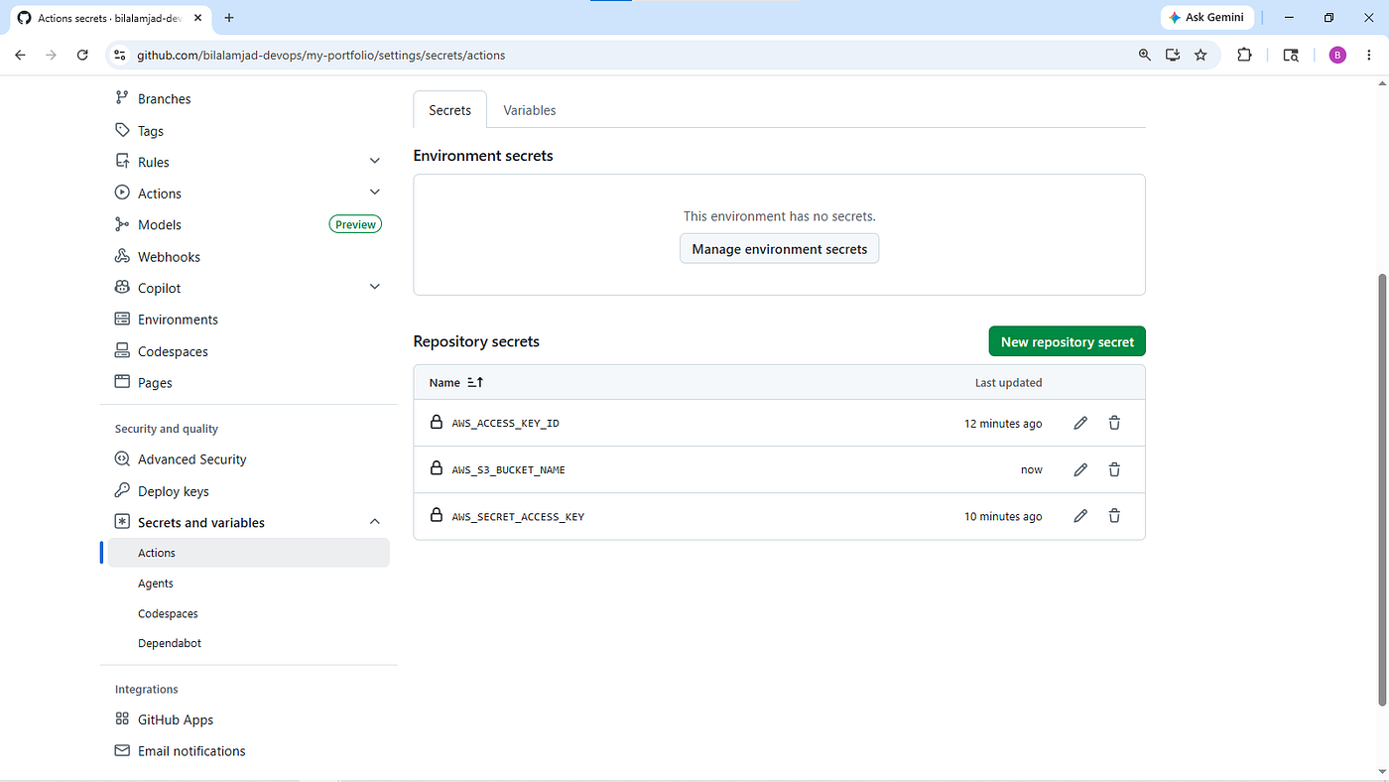Reload the page with the refresh icon

coord(82,56)
